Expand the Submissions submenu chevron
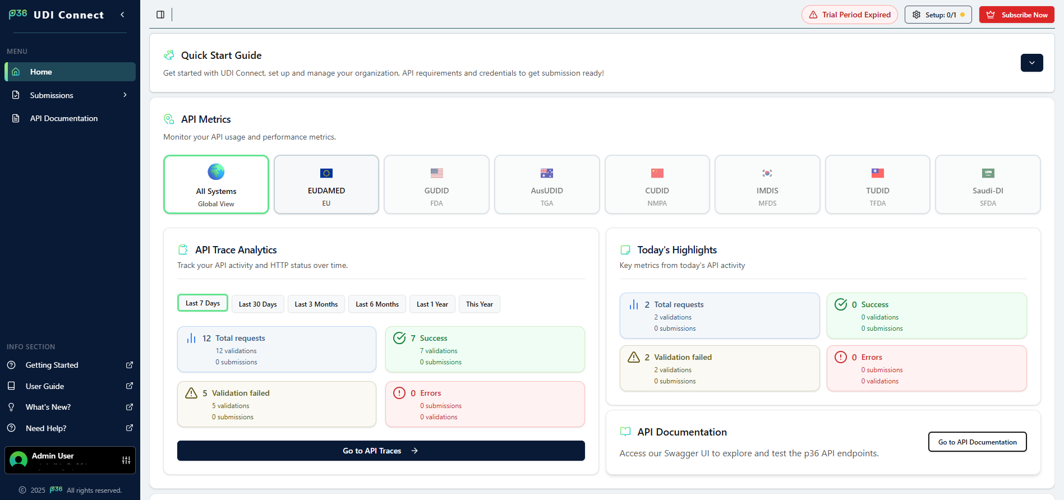Viewport: 1064px width, 500px height. [x=125, y=95]
